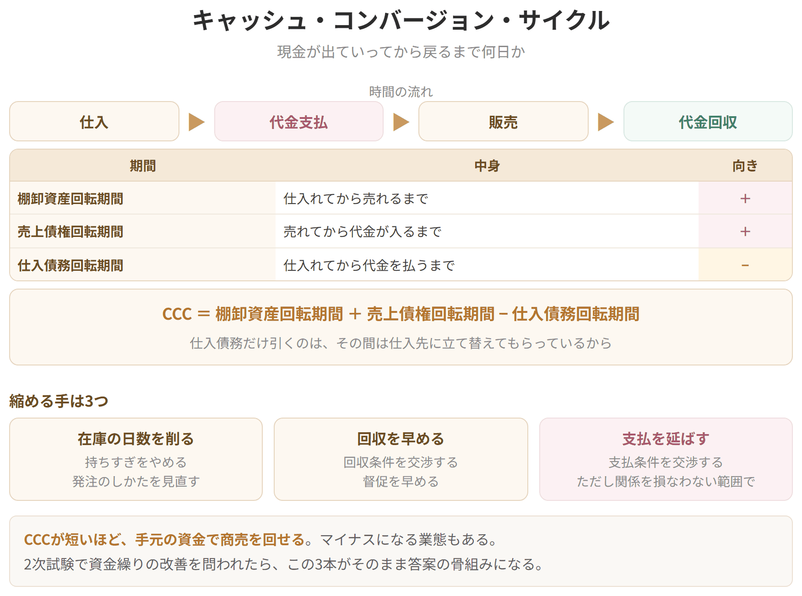Click the 向き column header
802x596 pixels.
(x=745, y=166)
